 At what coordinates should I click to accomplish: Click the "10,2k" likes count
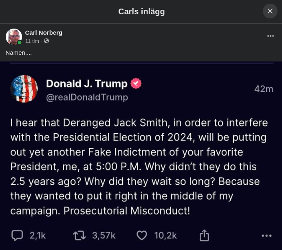click(x=165, y=235)
